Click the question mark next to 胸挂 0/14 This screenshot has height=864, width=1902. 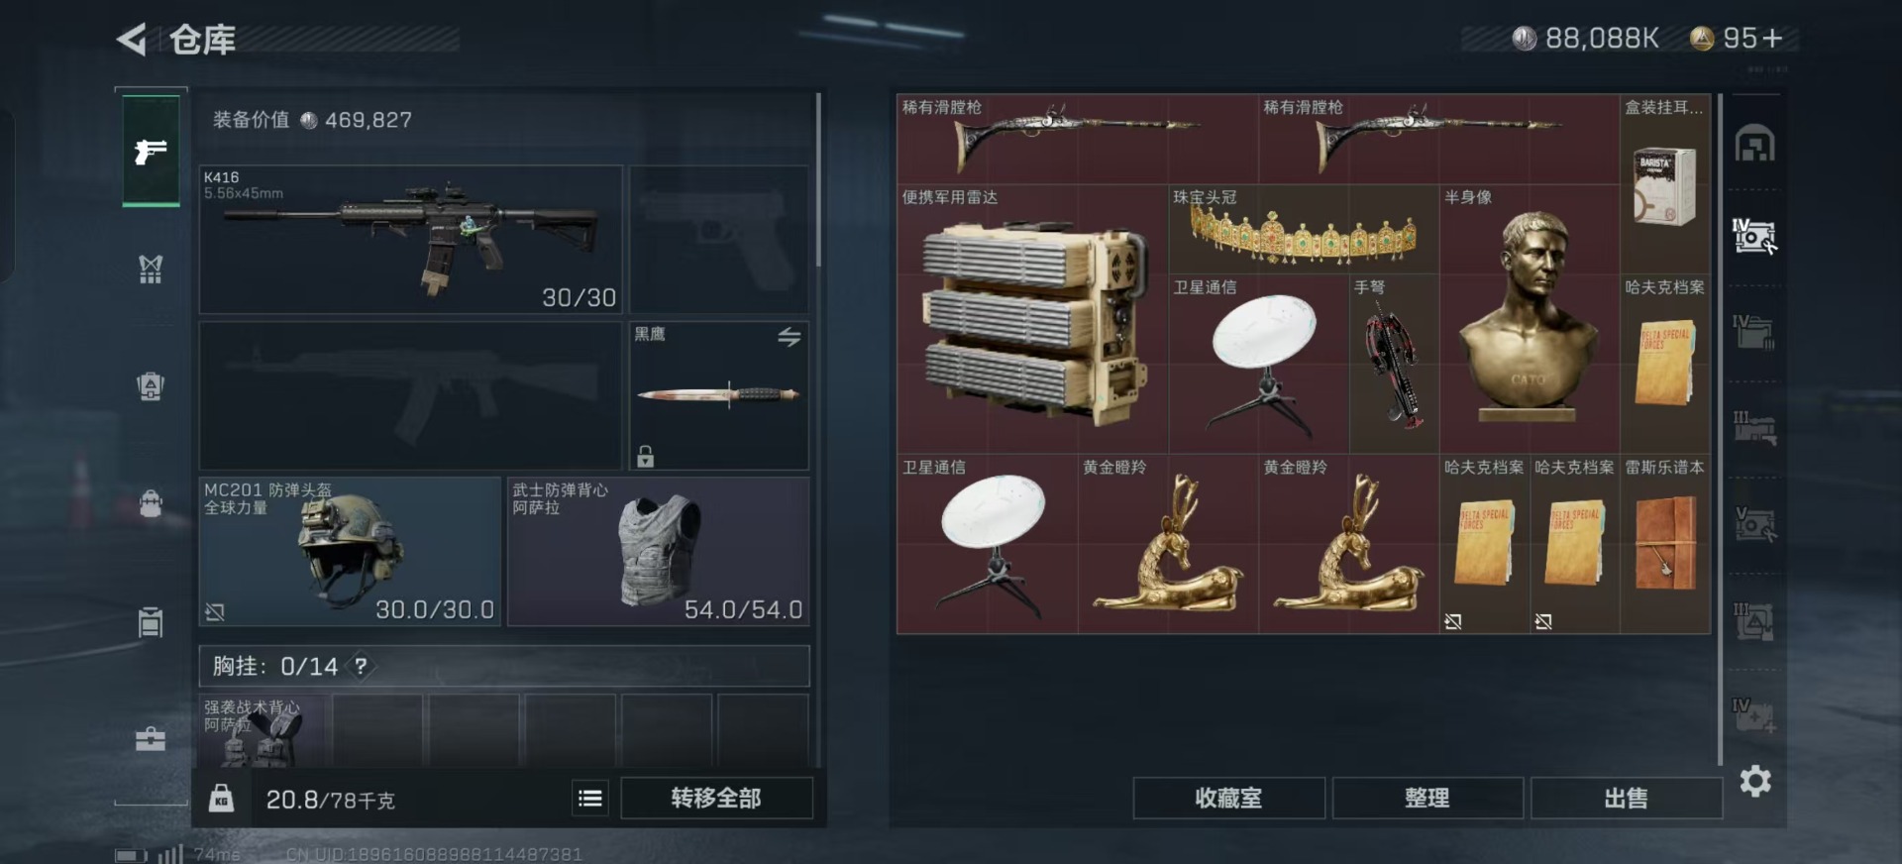[362, 666]
